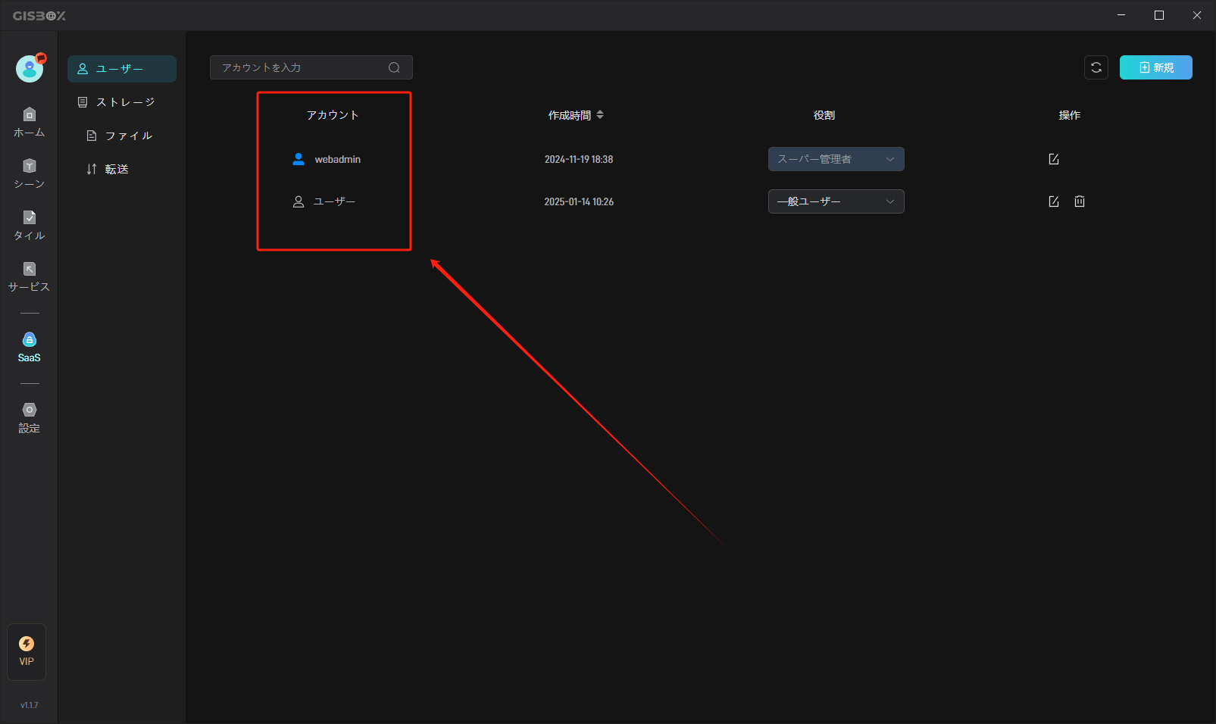The height and width of the screenshot is (724, 1216).
Task: Open the スーパー管理者 role dropdown
Action: point(836,159)
